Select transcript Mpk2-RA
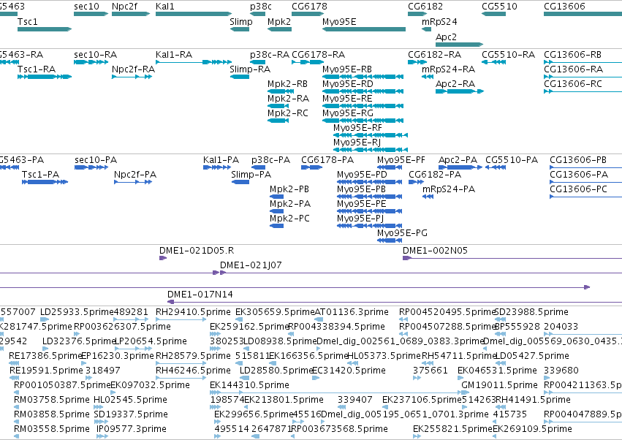622x440 pixels. (278, 106)
